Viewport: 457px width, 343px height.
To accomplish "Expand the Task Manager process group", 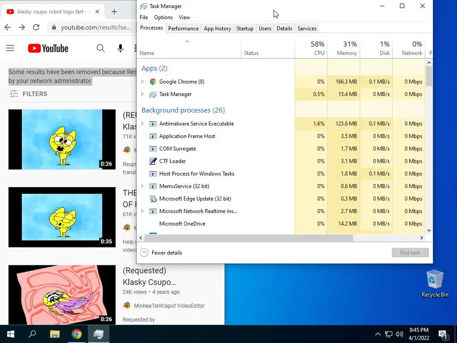I will pyautogui.click(x=142, y=94).
